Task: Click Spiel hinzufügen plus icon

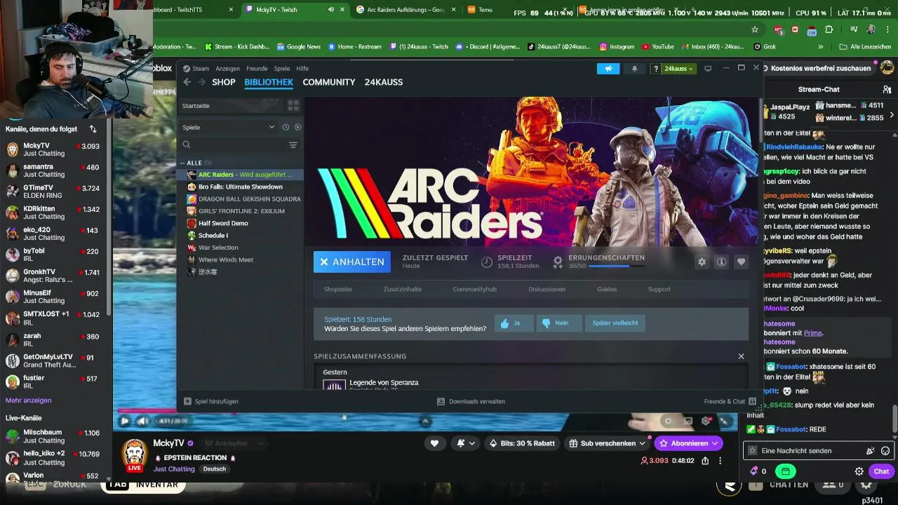Action: pyautogui.click(x=187, y=401)
